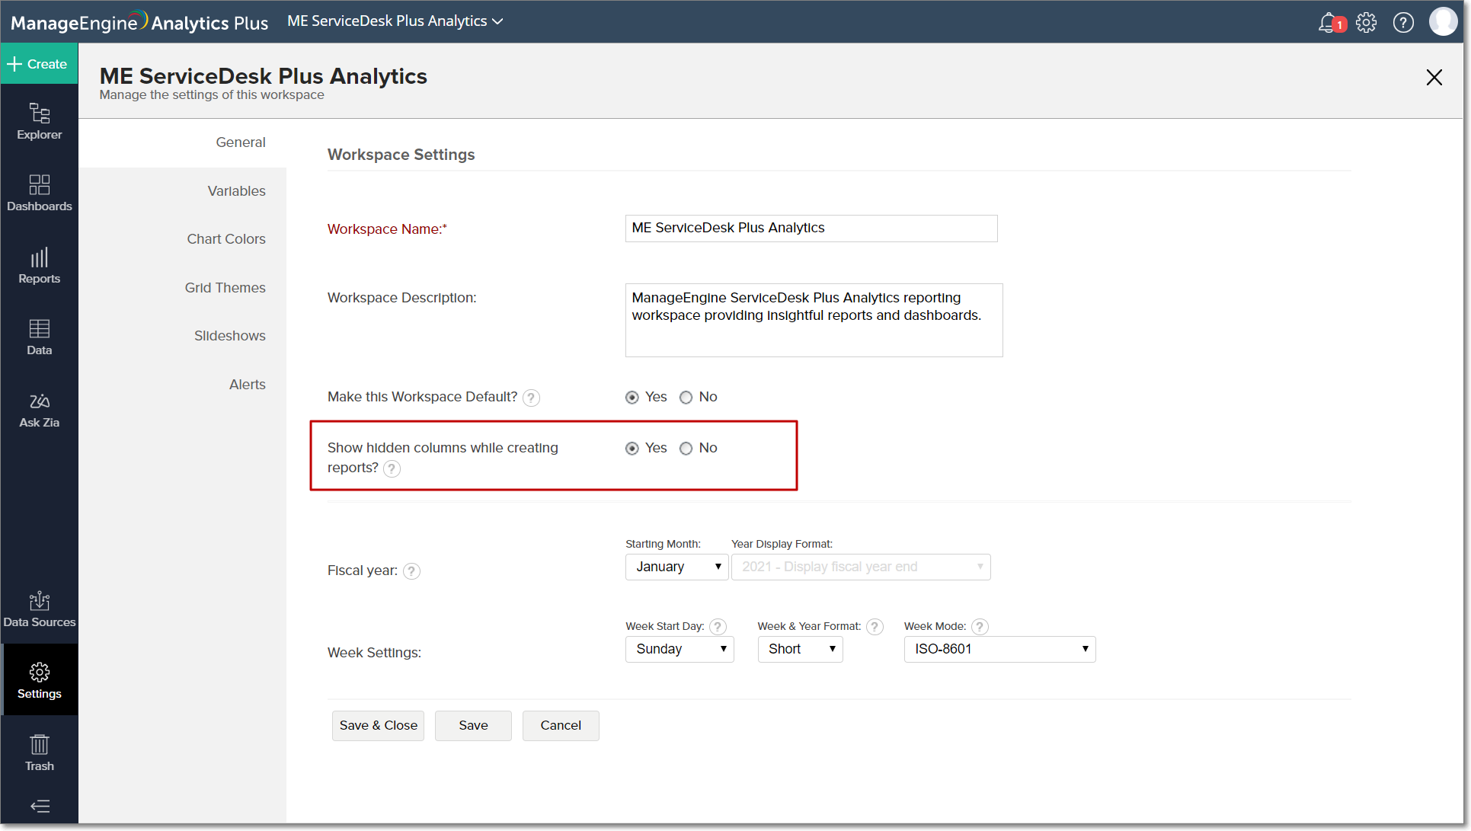The height and width of the screenshot is (831, 1471).
Task: Open Data Sources from sidebar
Action: pyautogui.click(x=39, y=609)
